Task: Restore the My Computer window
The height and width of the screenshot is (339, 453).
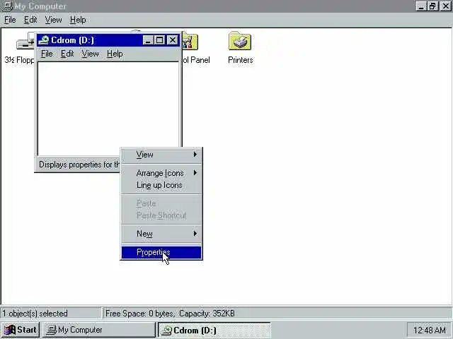Action: (432, 6)
